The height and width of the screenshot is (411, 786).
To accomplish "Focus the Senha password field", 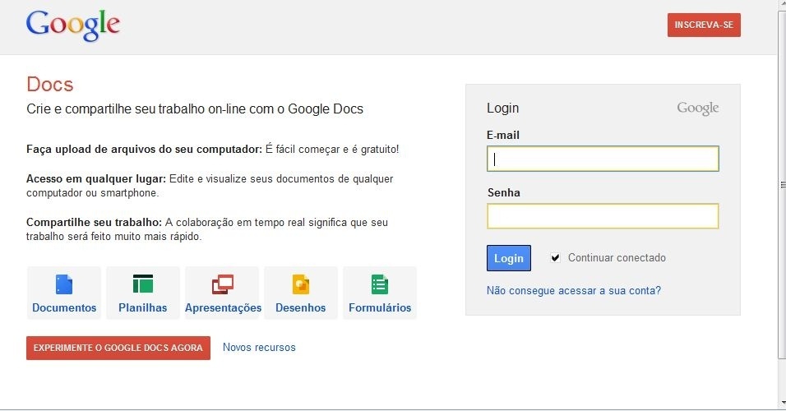I will click(603, 216).
